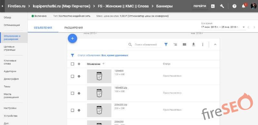258x125 pixels.
Task: Open the three-dot more options menu
Action: (203, 44)
